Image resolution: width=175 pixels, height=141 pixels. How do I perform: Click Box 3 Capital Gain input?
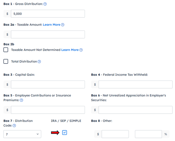click(x=48, y=84)
